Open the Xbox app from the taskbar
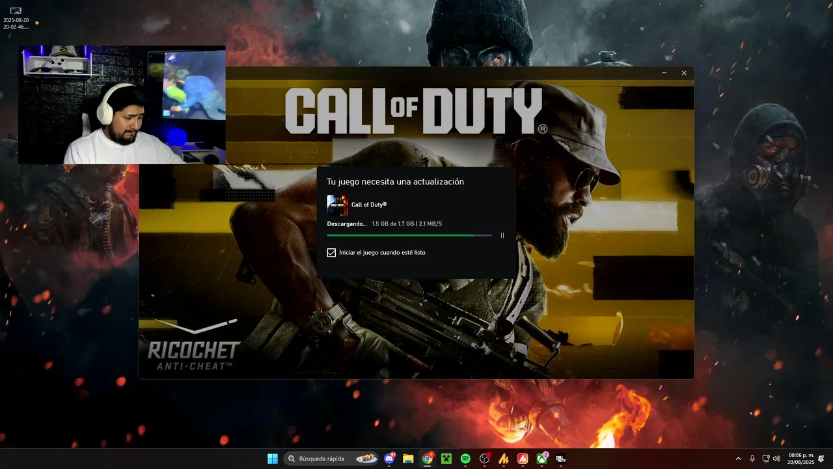 [541, 459]
